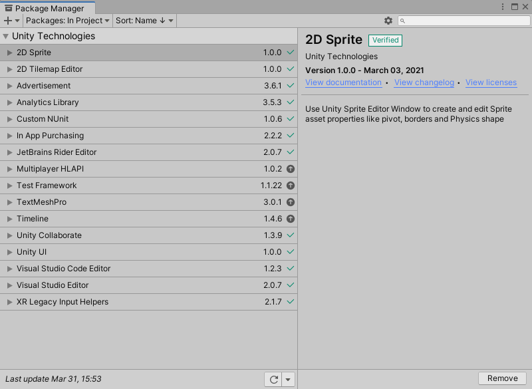Click update-available icon for Multiplayer HLAPI
Screen dimensions: 532x389
[291, 169]
